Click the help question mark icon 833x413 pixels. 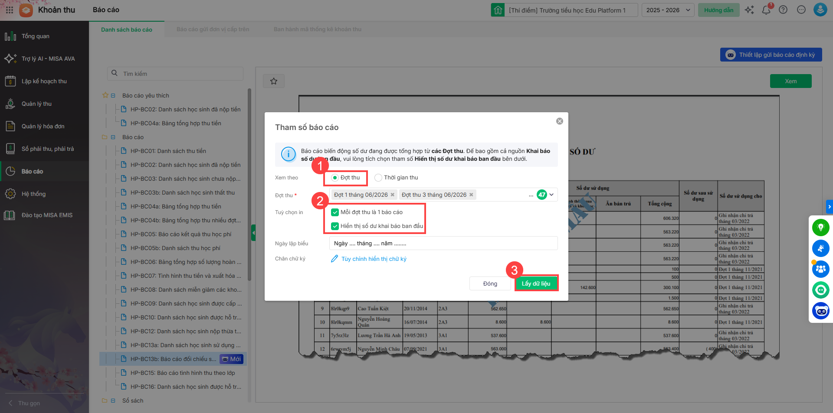783,10
